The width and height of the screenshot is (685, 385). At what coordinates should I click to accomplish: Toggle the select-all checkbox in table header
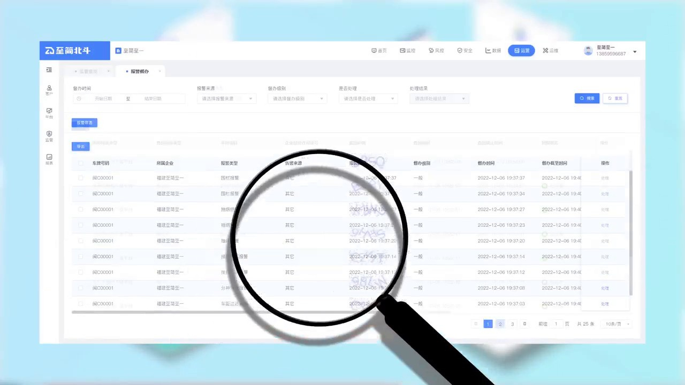(81, 163)
